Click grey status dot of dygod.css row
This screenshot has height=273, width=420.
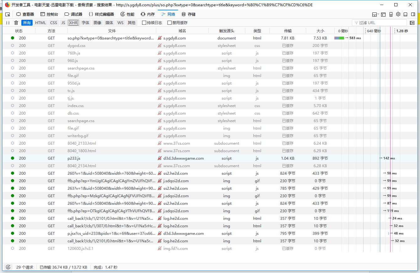tap(13, 46)
